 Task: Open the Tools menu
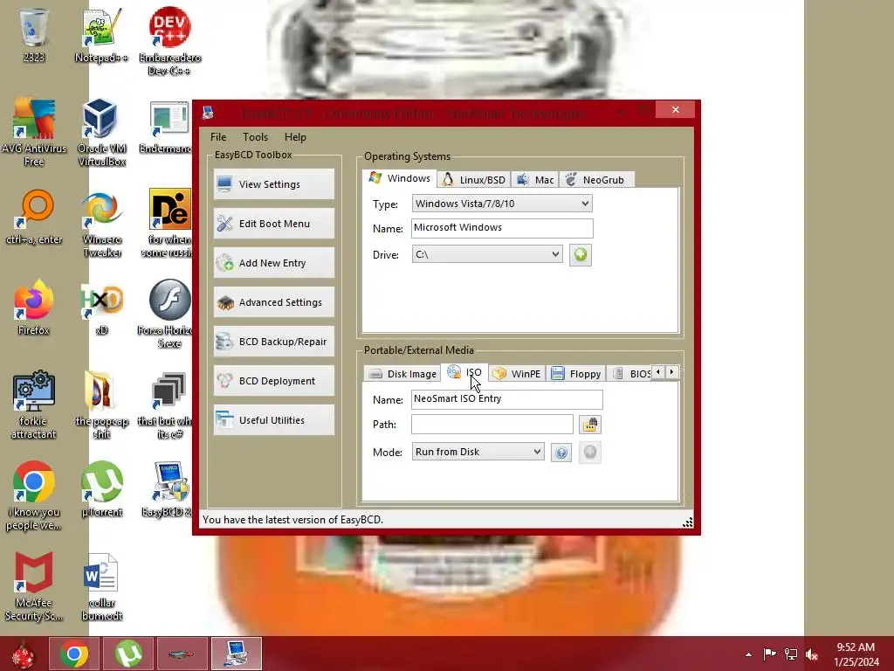pos(255,137)
